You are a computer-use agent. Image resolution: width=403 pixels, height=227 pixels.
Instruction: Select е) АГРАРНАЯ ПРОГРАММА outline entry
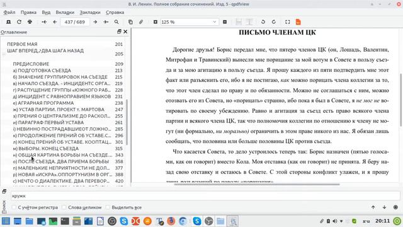pos(43,103)
